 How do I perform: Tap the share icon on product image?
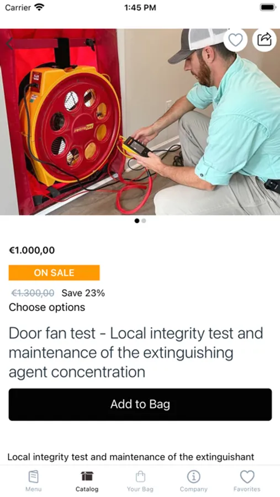[264, 40]
